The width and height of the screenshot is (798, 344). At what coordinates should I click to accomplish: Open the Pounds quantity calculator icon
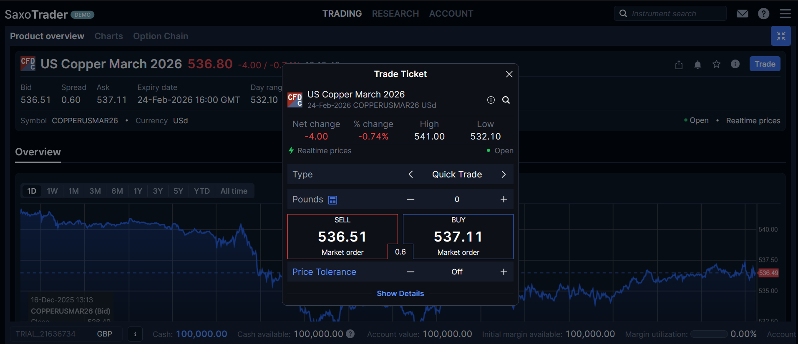point(332,200)
